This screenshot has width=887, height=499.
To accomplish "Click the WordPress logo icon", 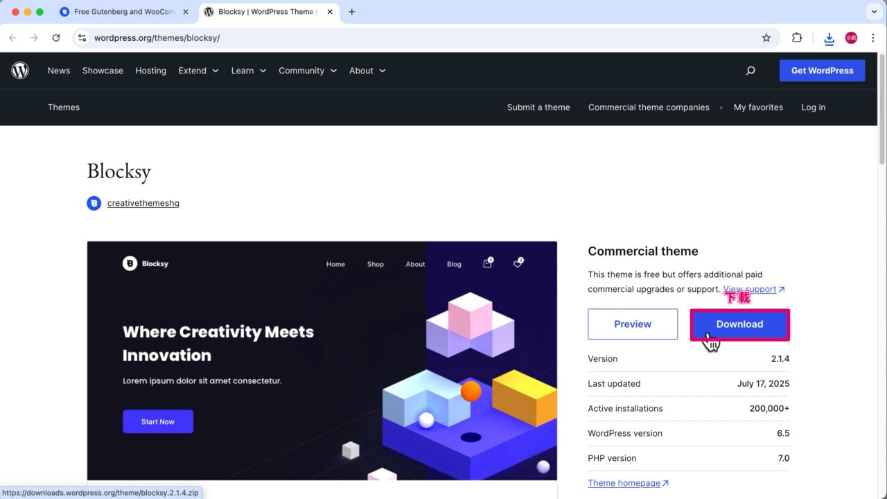I will pos(20,70).
